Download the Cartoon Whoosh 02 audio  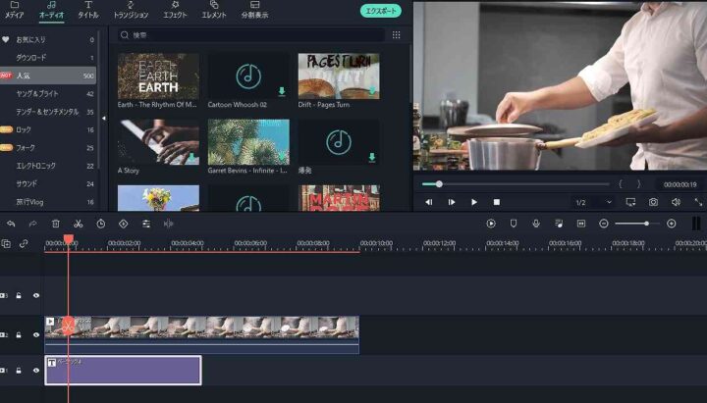[283, 91]
